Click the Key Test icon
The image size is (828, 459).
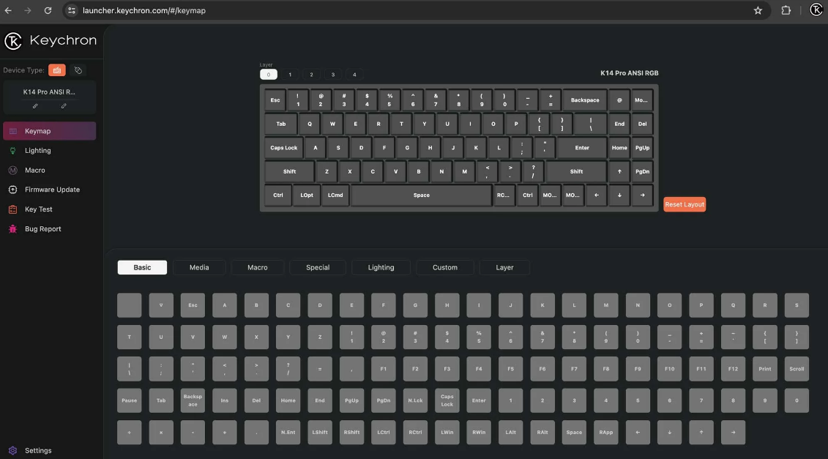coord(13,209)
